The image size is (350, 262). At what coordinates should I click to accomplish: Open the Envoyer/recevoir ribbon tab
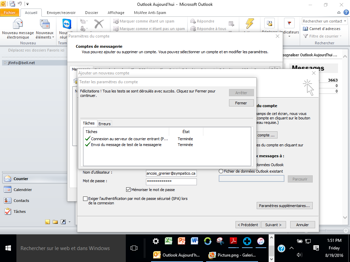coord(61,13)
